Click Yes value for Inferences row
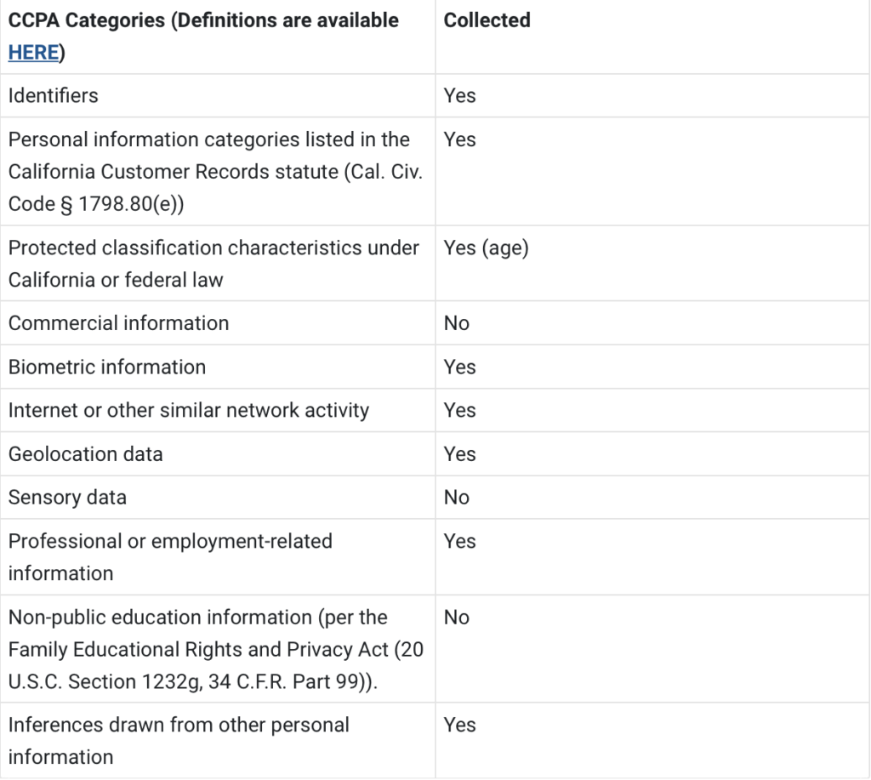 coord(460,725)
